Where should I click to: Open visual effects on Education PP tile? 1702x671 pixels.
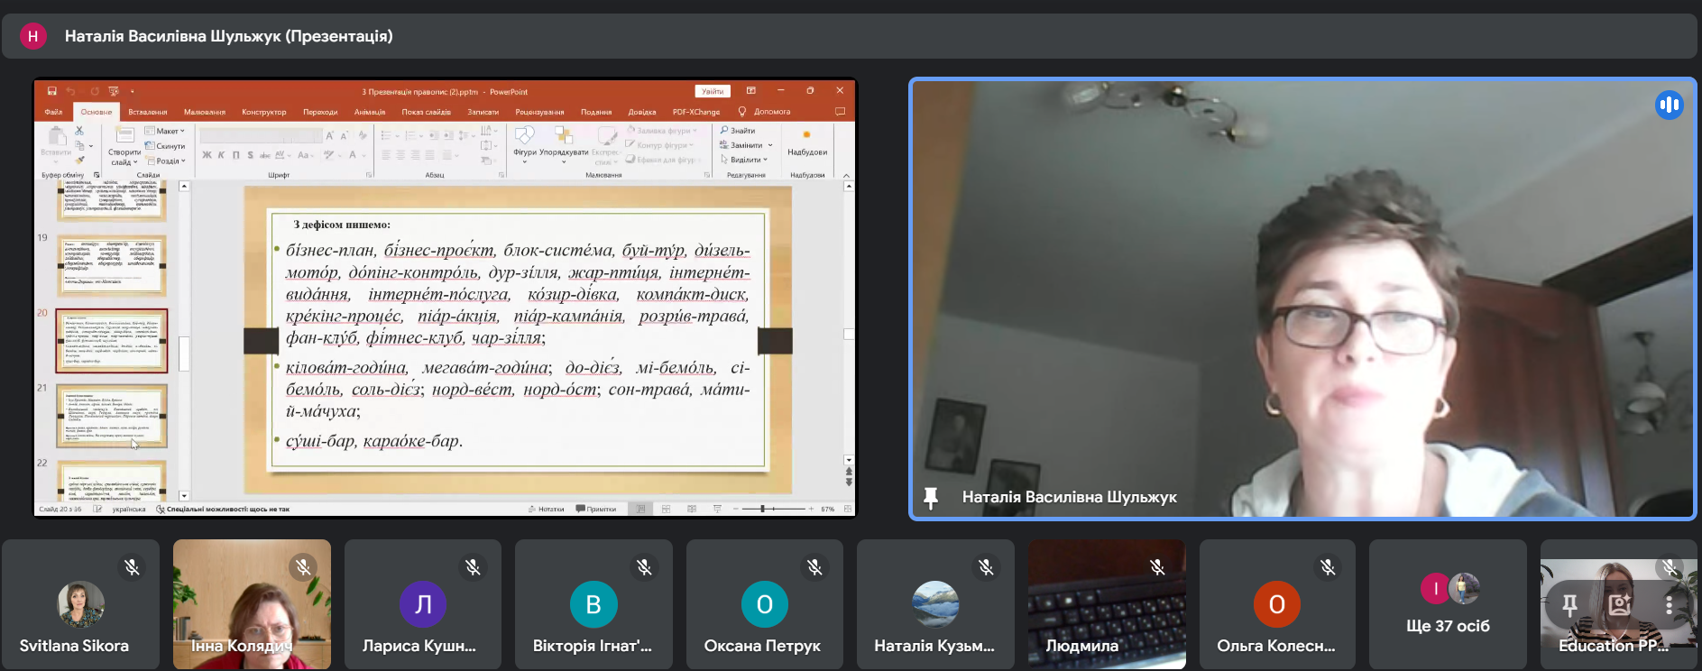(x=1620, y=605)
